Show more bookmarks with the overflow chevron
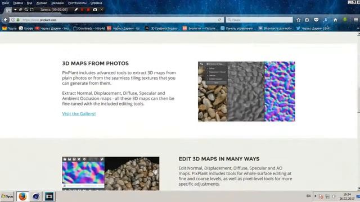 click(358, 29)
